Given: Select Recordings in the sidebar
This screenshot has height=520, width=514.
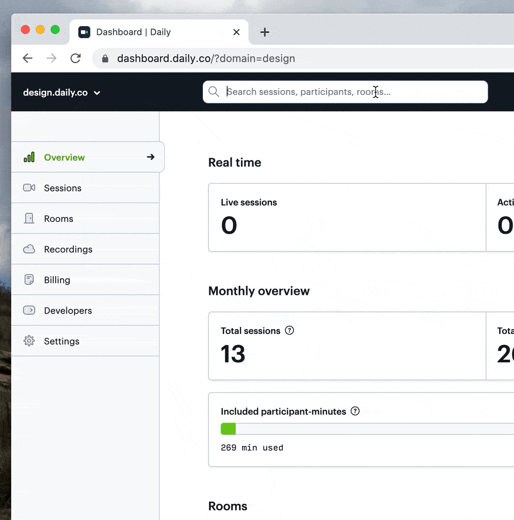Looking at the screenshot, I should [85, 249].
